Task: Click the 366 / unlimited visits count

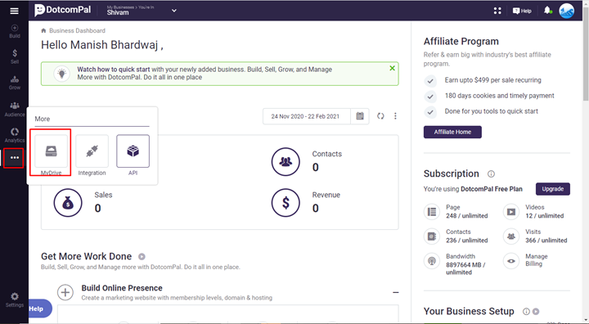Action: click(x=546, y=241)
